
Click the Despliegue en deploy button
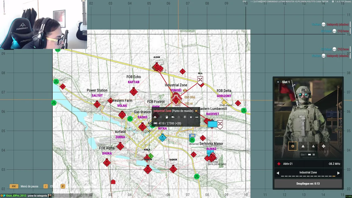tap(308, 183)
